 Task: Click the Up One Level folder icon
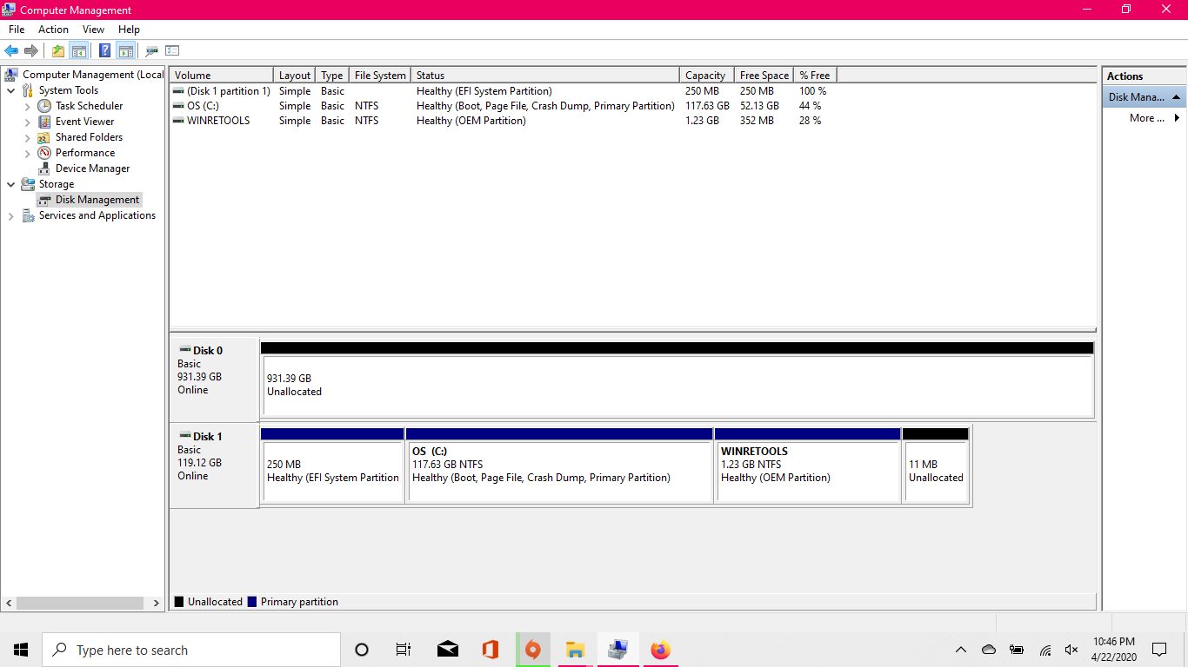[x=58, y=50]
